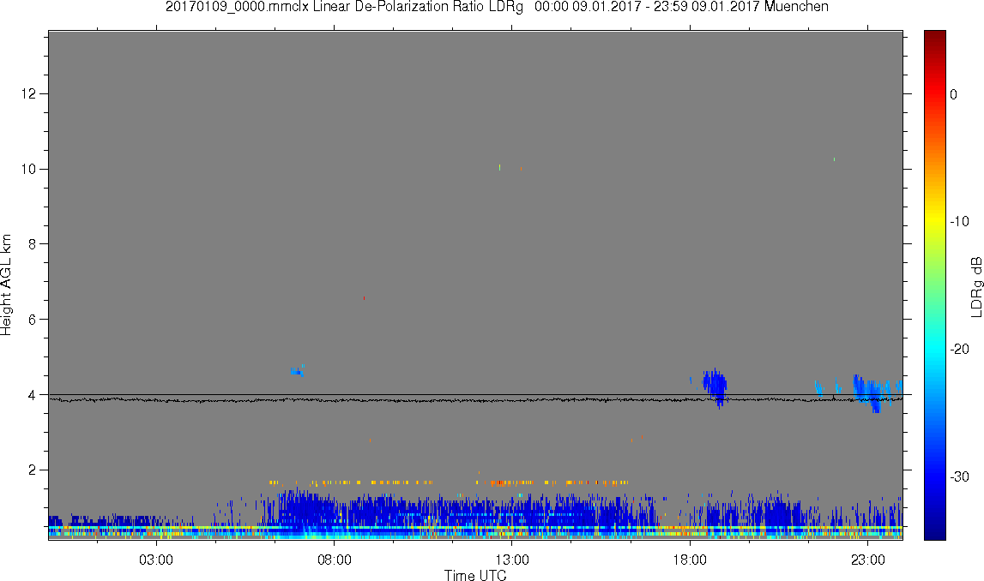Click the dark red top of colorbar
This screenshot has width=984, height=581.
(x=934, y=36)
